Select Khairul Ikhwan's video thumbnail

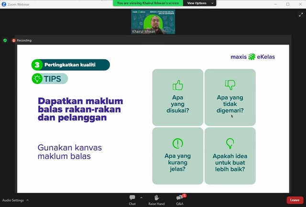tap(153, 22)
